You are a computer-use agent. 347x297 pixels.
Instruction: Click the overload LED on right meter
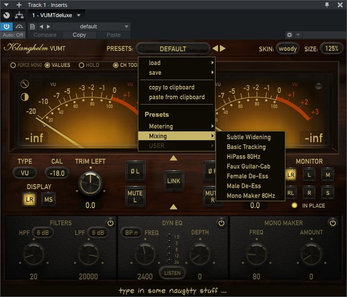click(319, 86)
